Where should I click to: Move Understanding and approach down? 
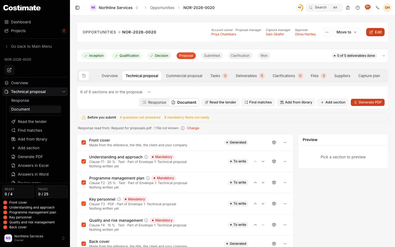tap(263, 161)
